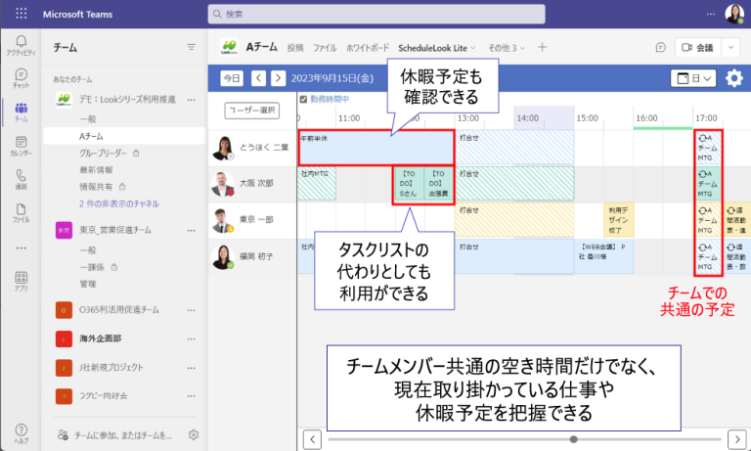
Task: Open ScheduleLook settings gear
Action: [733, 78]
